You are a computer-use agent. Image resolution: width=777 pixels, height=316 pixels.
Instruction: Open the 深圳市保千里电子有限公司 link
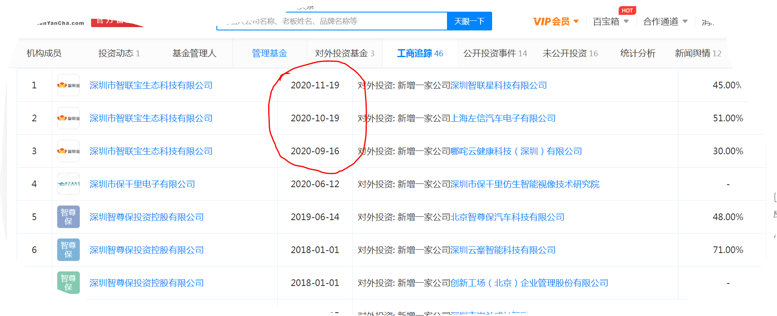(x=142, y=184)
